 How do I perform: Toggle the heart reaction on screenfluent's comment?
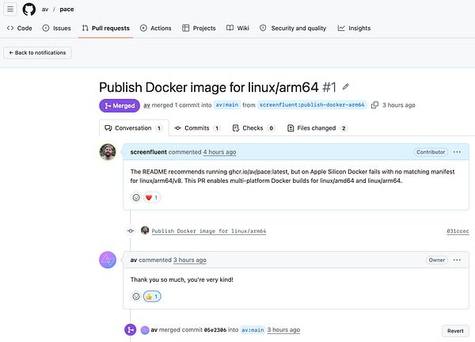coord(152,197)
